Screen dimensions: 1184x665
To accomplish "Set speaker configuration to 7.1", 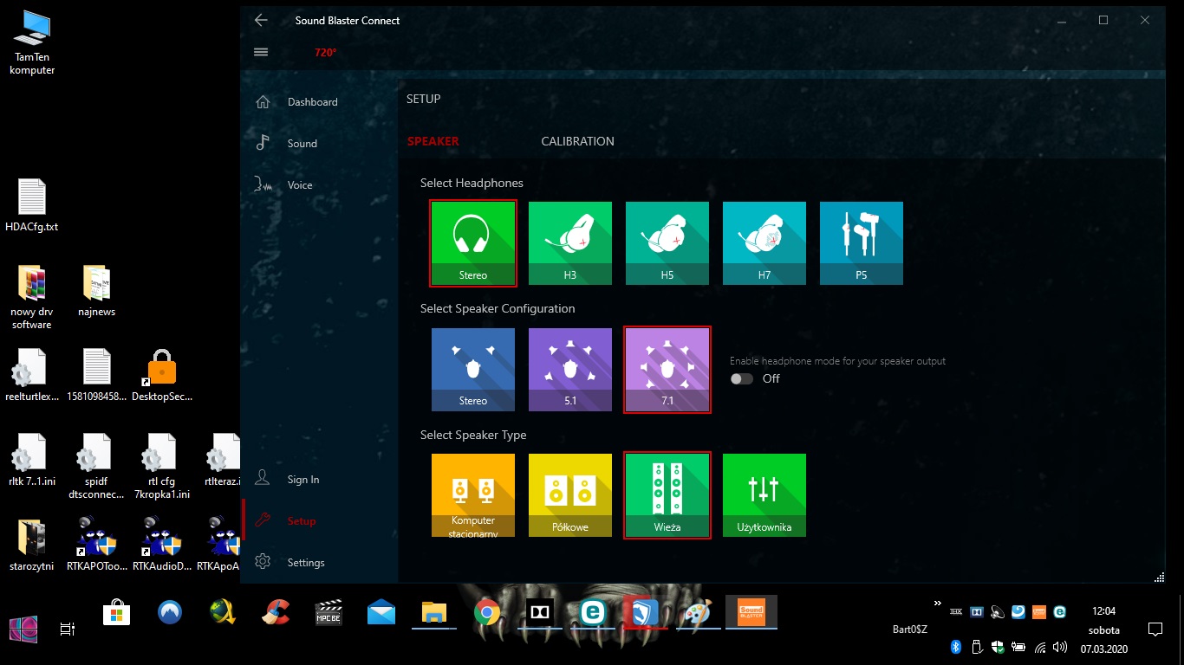I will tap(667, 370).
